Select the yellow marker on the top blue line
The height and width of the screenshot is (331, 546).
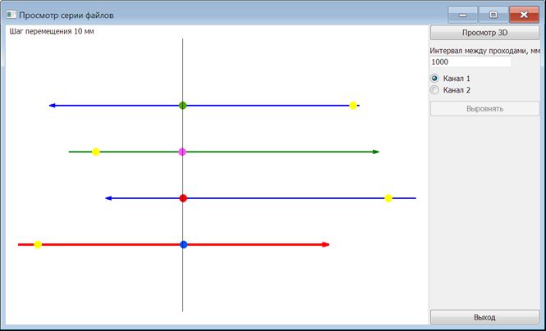click(x=353, y=106)
